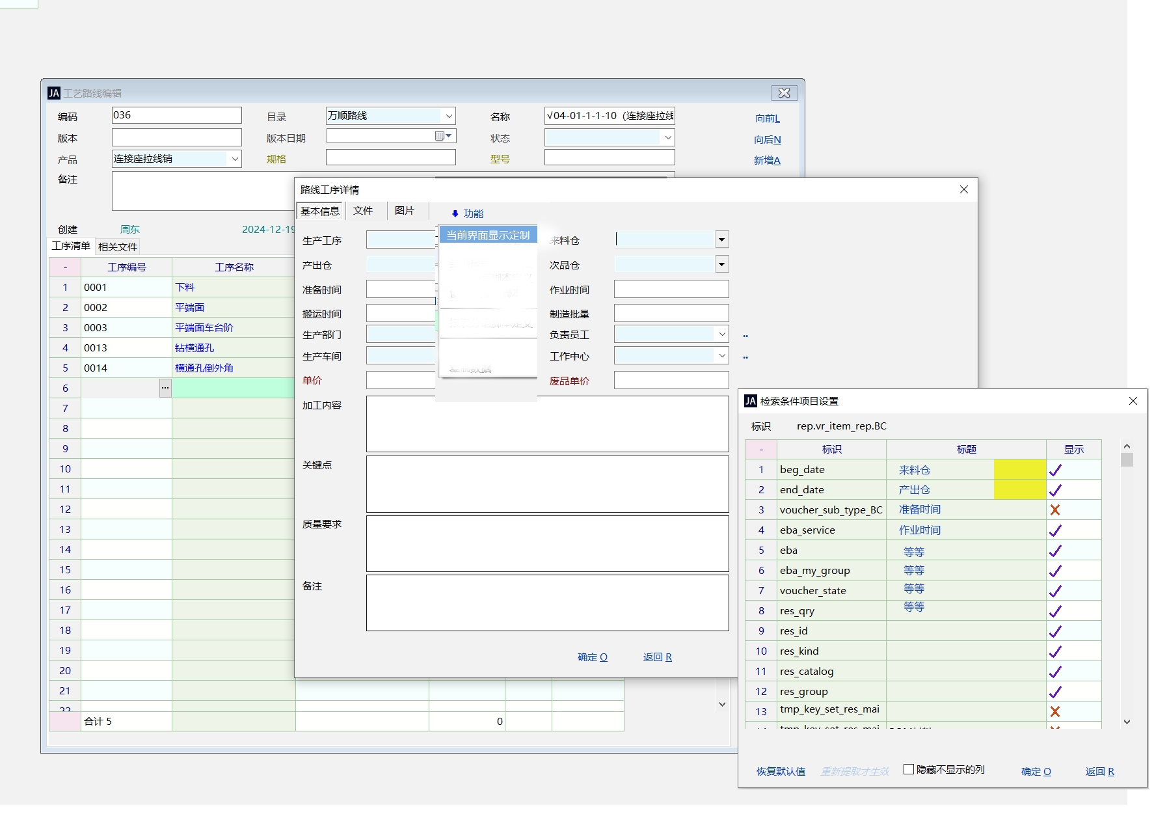Click the ellipsis button in row 6
The width and height of the screenshot is (1167, 831).
165,388
